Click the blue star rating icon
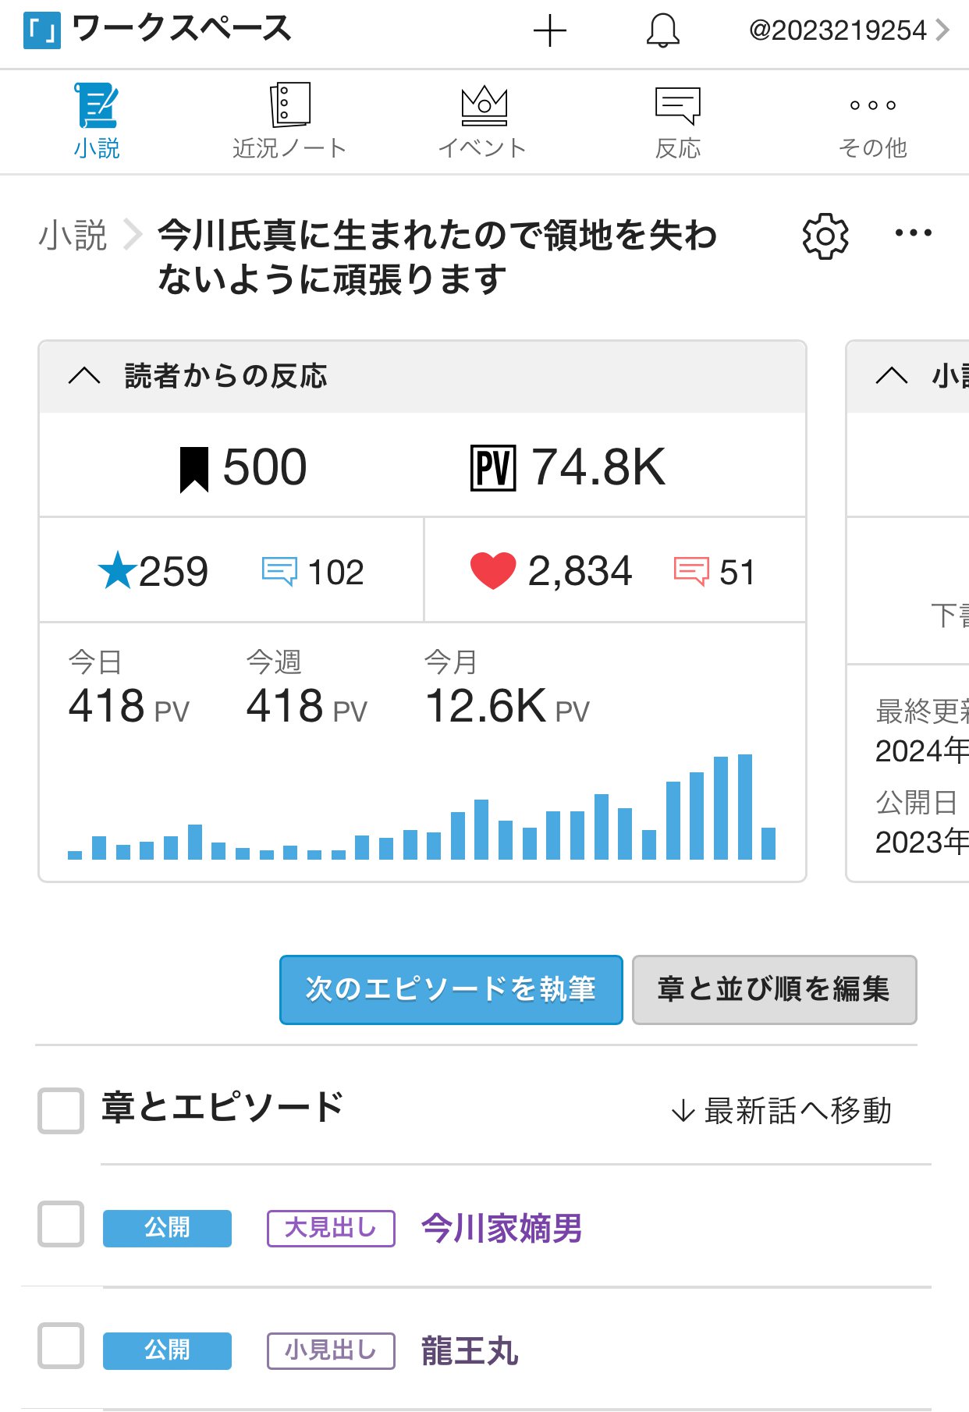The width and height of the screenshot is (969, 1412). click(x=118, y=570)
